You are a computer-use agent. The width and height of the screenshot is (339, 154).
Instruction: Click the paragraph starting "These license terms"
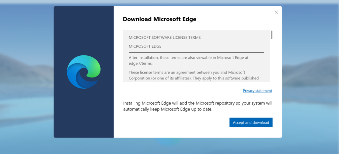tap(193, 75)
